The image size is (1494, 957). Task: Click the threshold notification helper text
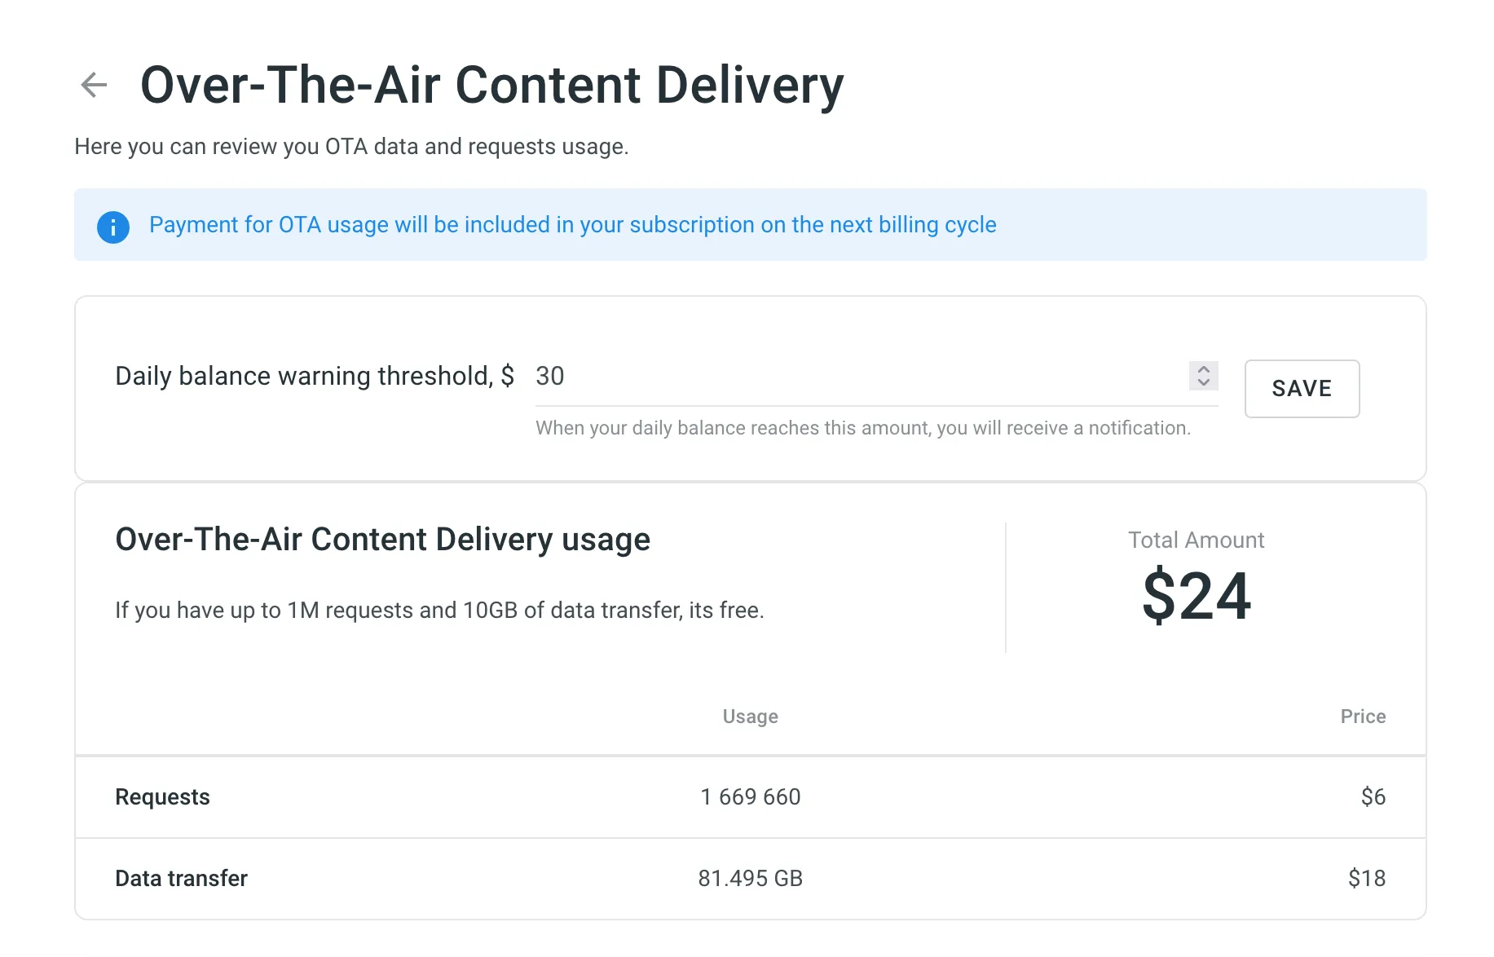pyautogui.click(x=863, y=427)
